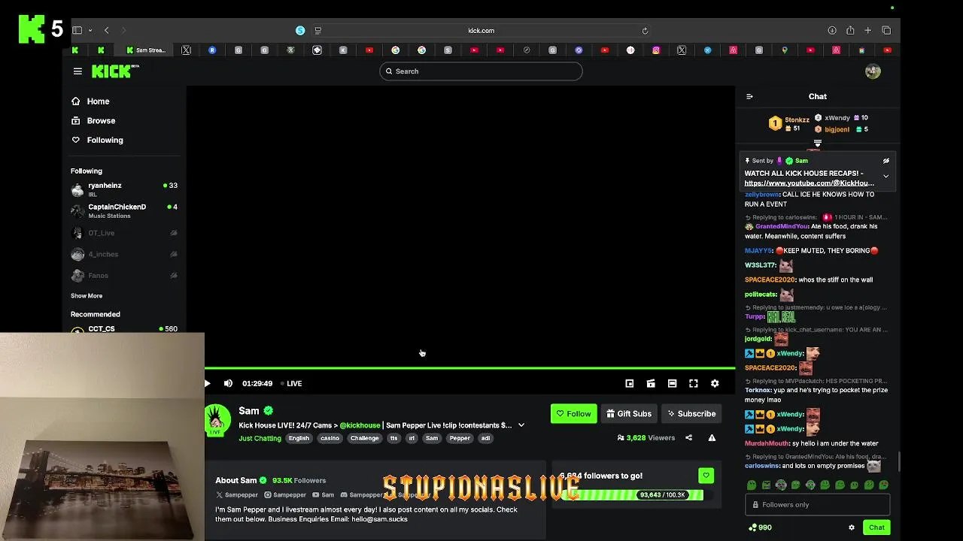963x541 pixels.
Task: Select the English tag
Action: pyautogui.click(x=299, y=438)
